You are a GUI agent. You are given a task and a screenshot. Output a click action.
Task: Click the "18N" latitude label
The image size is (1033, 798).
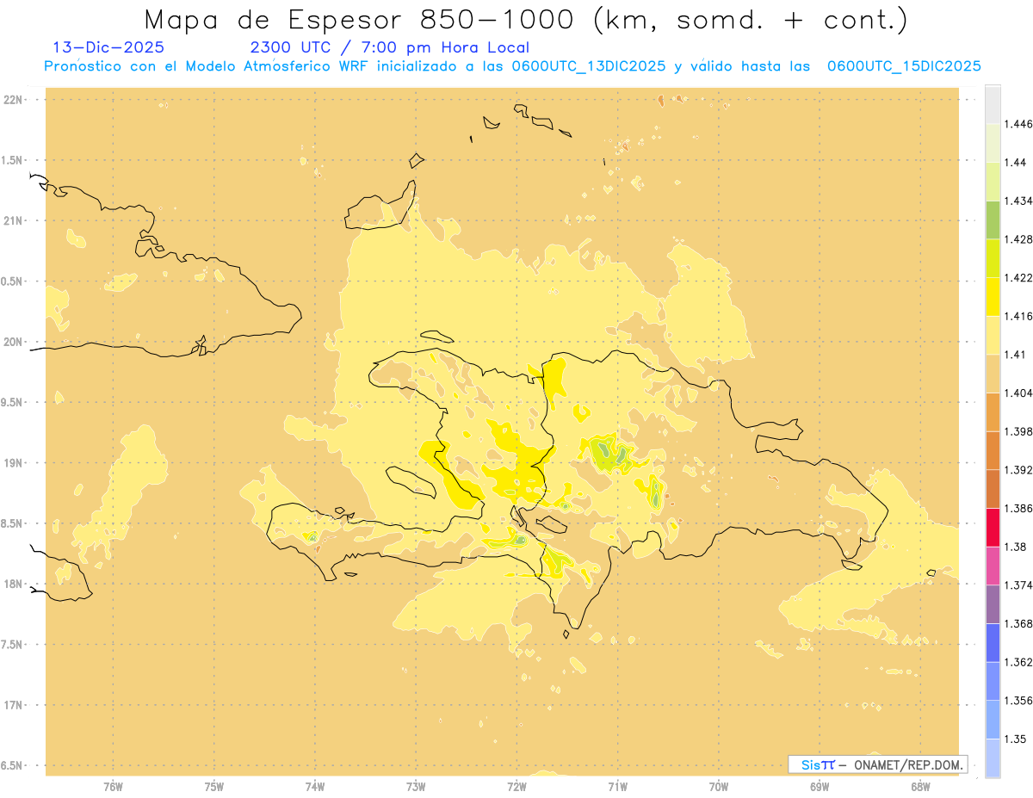pos(14,585)
